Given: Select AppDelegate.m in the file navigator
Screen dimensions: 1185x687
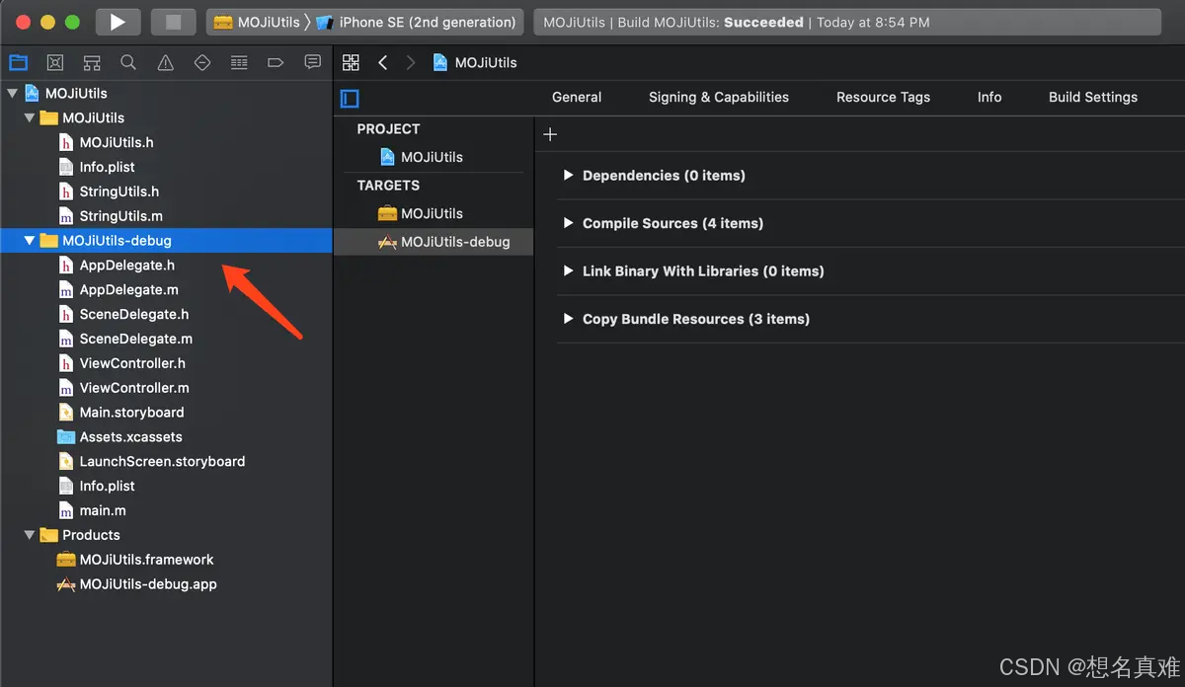Looking at the screenshot, I should [x=125, y=289].
